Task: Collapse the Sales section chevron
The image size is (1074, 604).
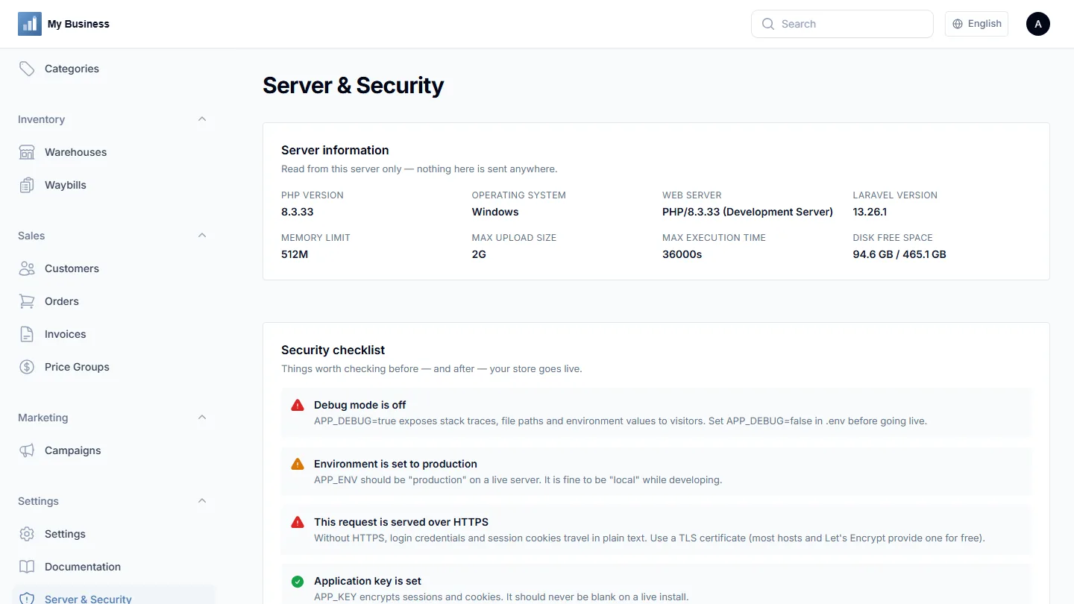Action: [202, 236]
